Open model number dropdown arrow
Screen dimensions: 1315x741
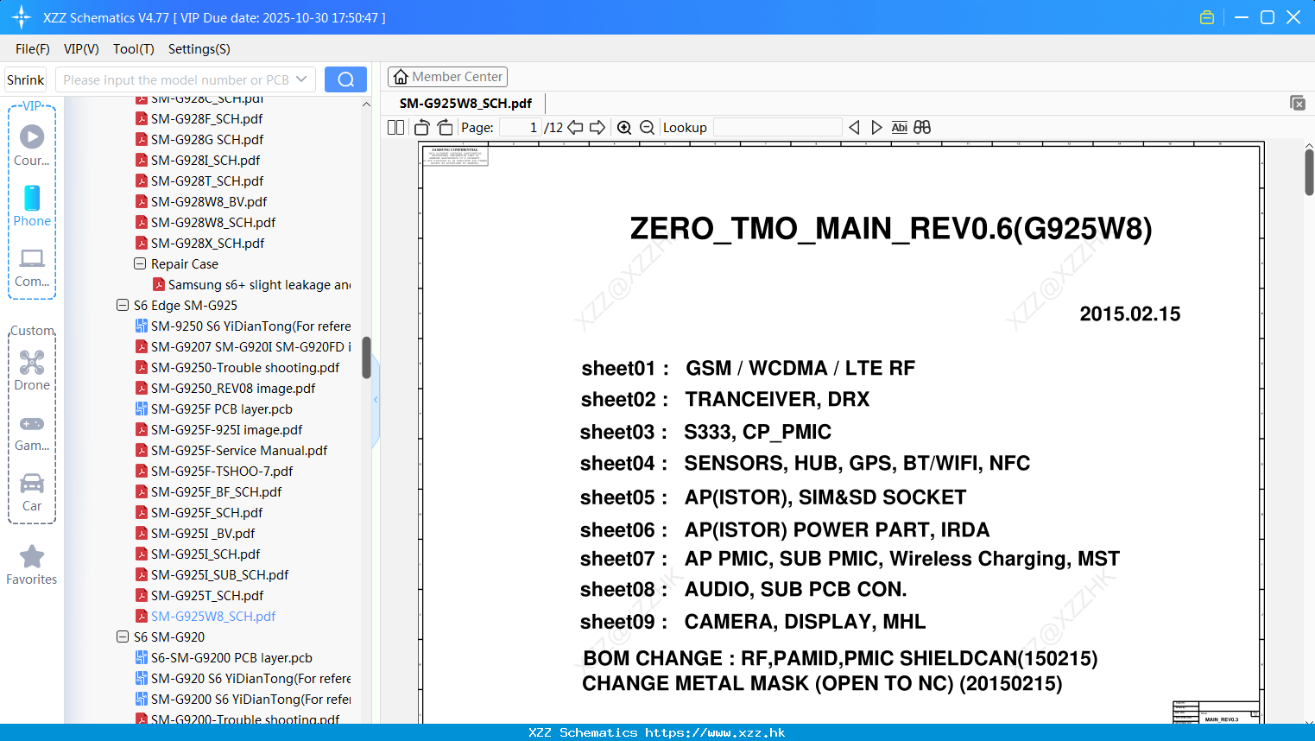301,79
